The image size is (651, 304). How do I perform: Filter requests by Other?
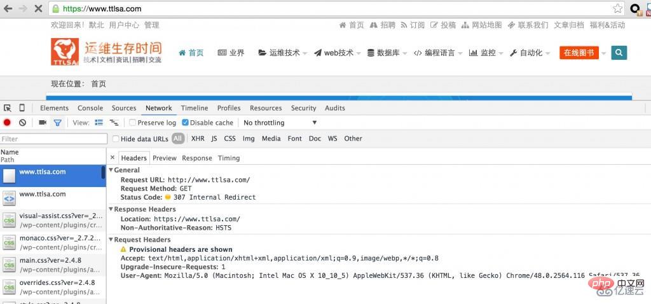click(353, 139)
